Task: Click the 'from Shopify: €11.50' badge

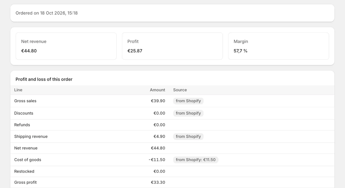Action: tap(196, 160)
